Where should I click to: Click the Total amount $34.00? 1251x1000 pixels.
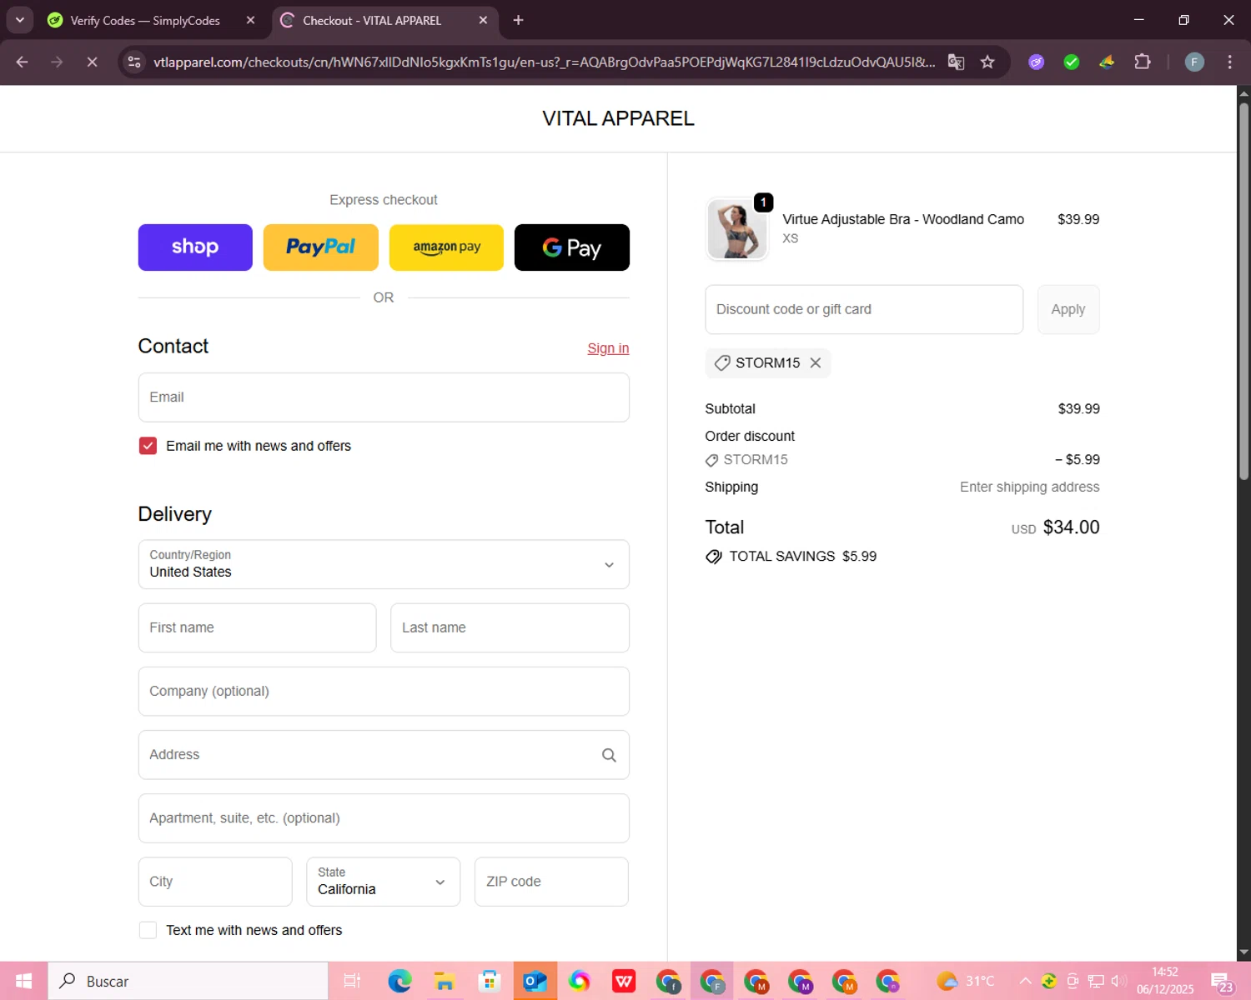tap(1072, 527)
